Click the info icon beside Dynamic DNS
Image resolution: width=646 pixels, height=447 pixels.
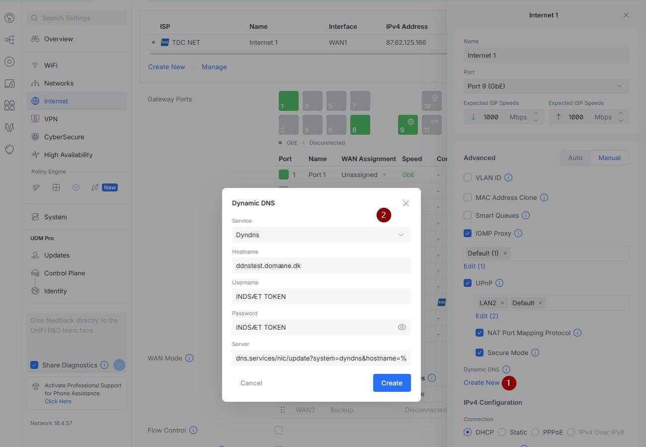click(506, 369)
